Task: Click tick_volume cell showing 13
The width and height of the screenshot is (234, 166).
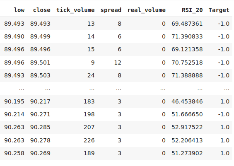Action: tap(91, 24)
